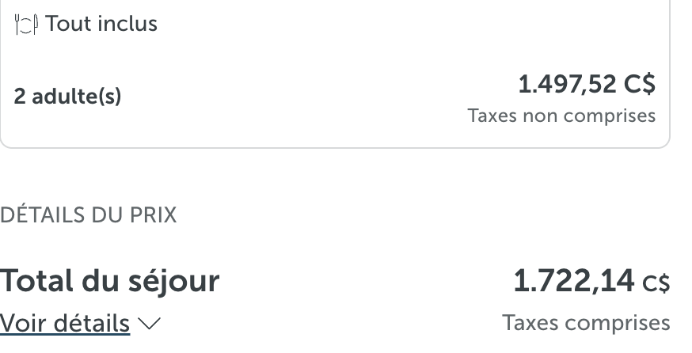Select the 2 adulte(s) text
The width and height of the screenshot is (692, 353).
67,97
